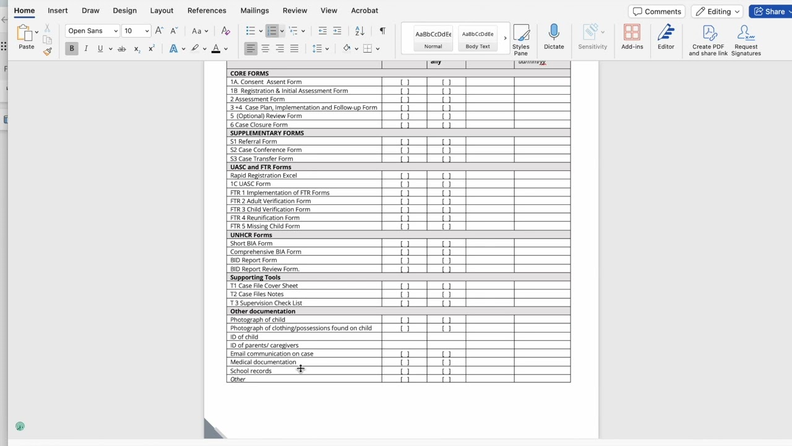Click the numbered list icon
This screenshot has width=792, height=446.
pyautogui.click(x=272, y=30)
